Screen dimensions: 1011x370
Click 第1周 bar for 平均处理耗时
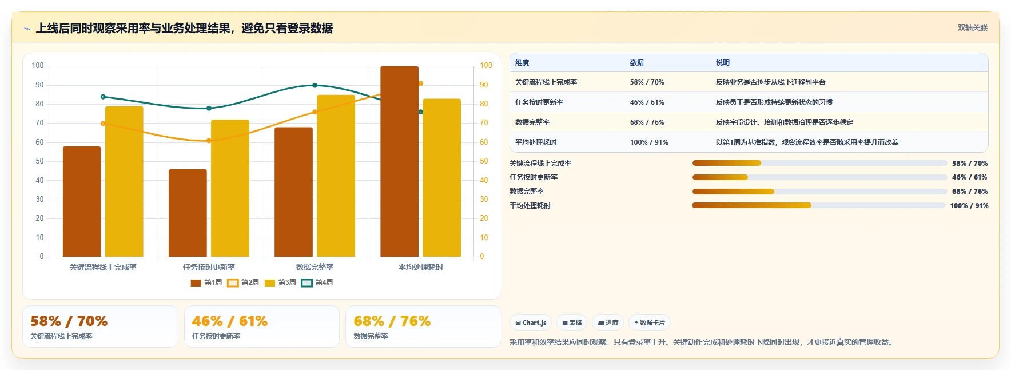pyautogui.click(x=400, y=162)
